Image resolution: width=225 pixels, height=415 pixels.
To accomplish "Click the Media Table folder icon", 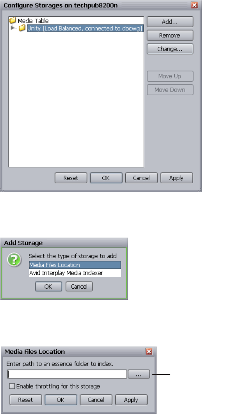I will [12, 20].
